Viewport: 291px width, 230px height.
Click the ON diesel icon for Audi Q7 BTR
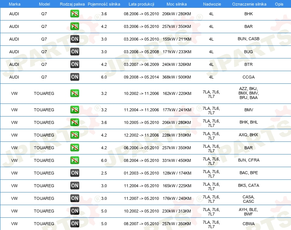[74, 64]
